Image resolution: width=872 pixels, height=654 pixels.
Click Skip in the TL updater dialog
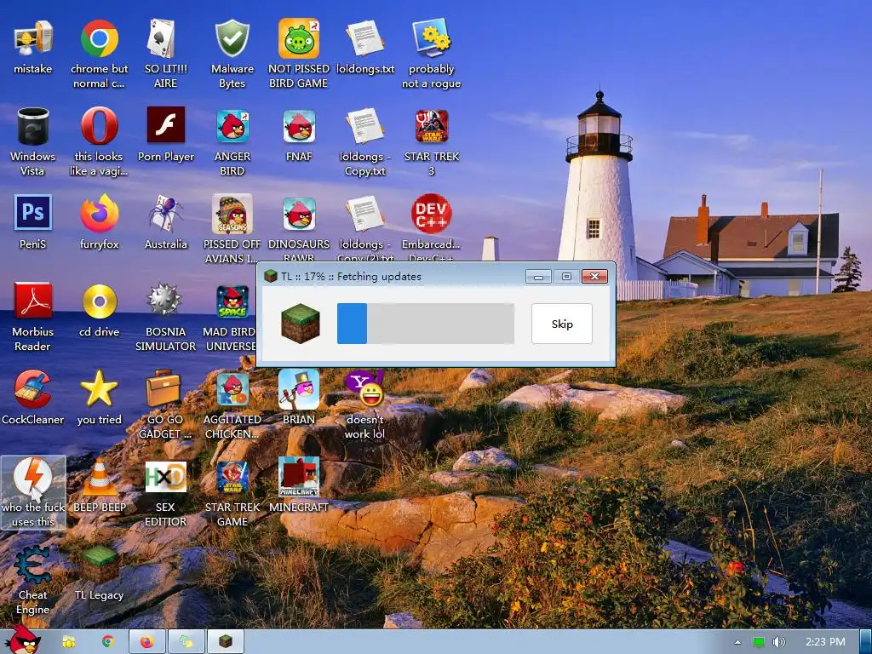click(x=562, y=324)
